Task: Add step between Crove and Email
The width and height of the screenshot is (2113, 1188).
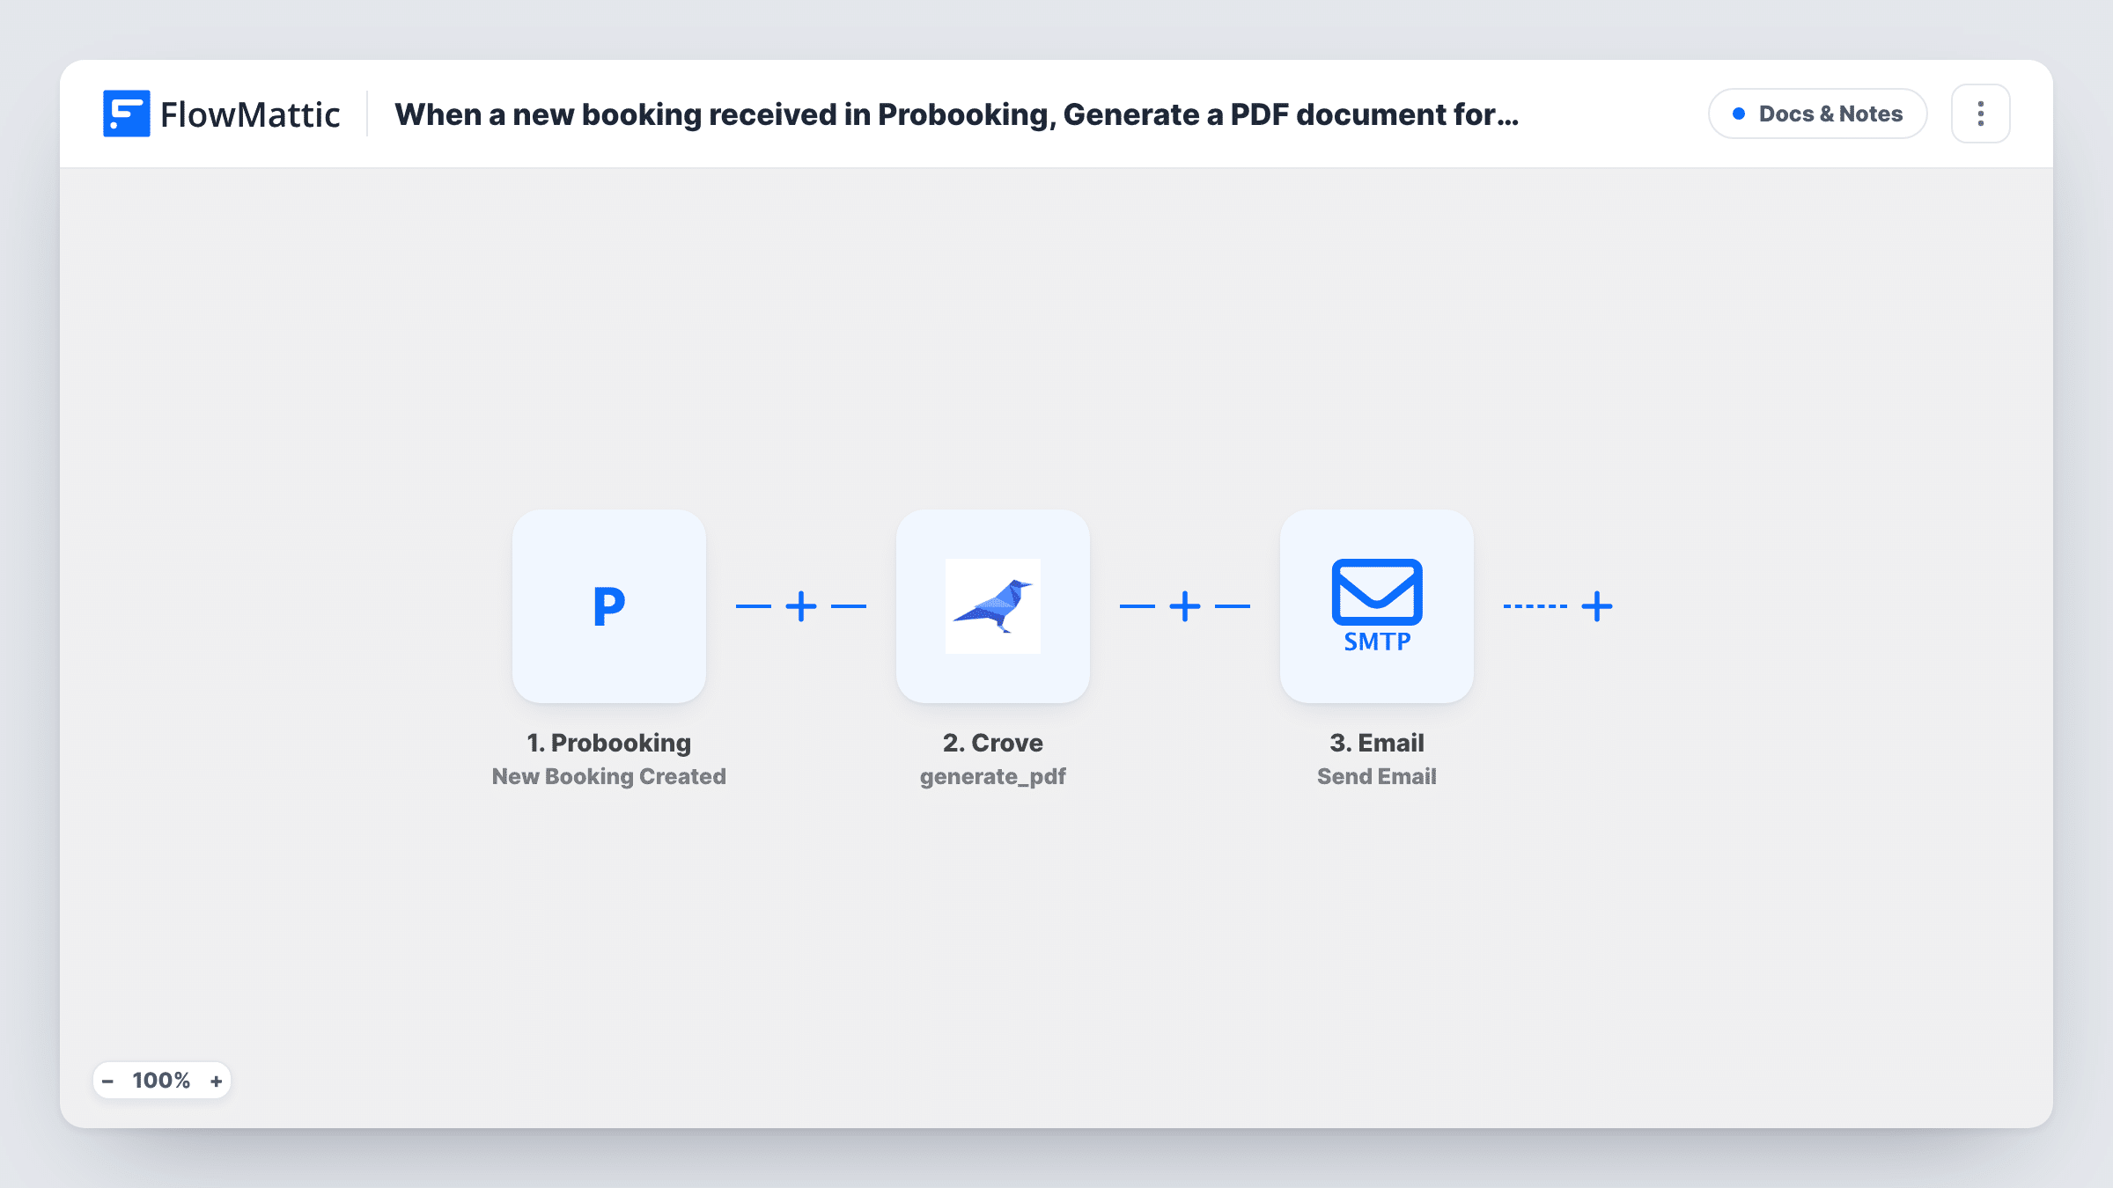Action: point(1185,606)
